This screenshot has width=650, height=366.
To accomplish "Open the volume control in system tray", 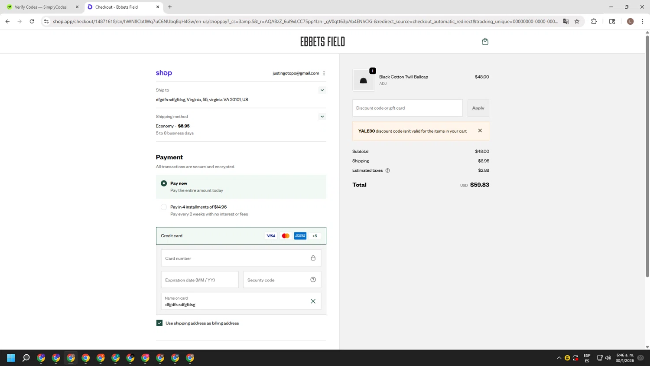I will click(608, 358).
